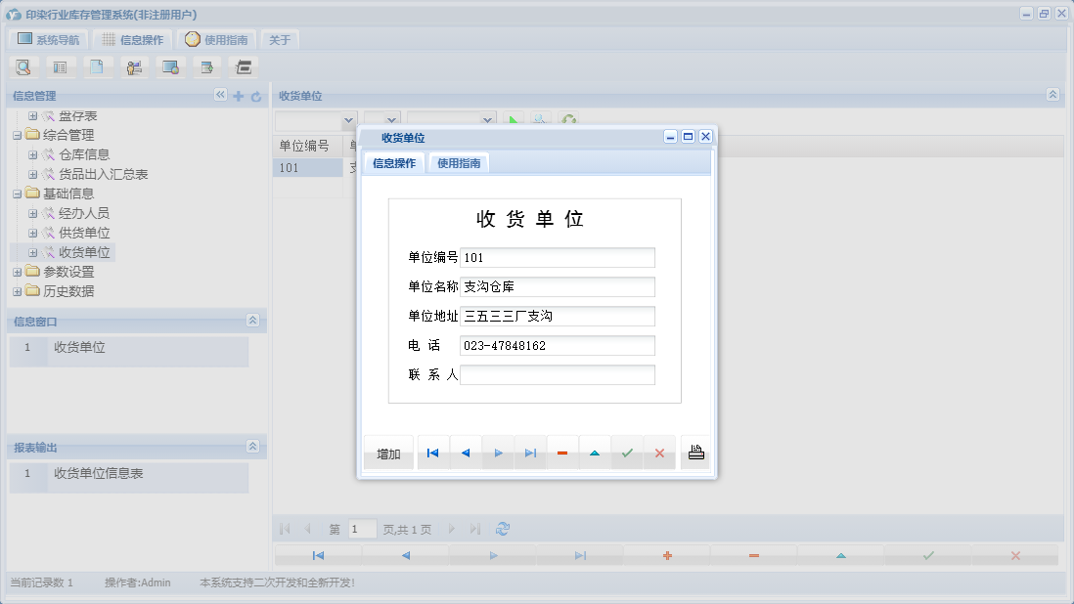Click the search/preview toolbar icon
Viewport: 1074px width, 604px height.
pyautogui.click(x=23, y=66)
